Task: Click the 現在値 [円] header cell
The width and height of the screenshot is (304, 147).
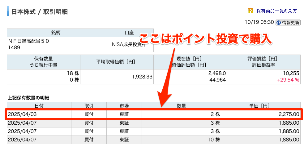Action: tap(190, 62)
